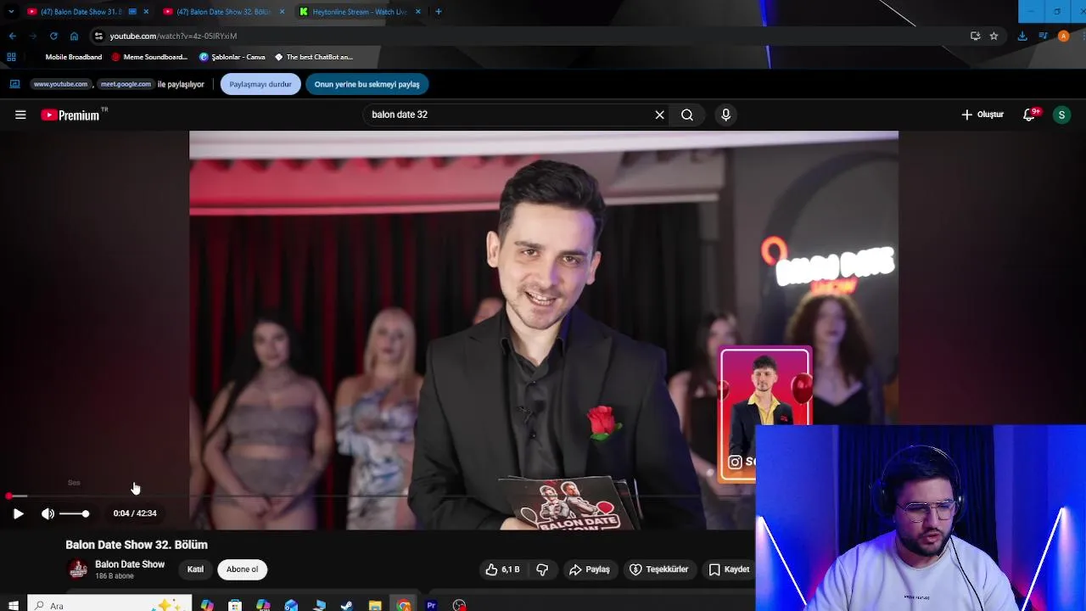Go back in browser history

[12, 36]
